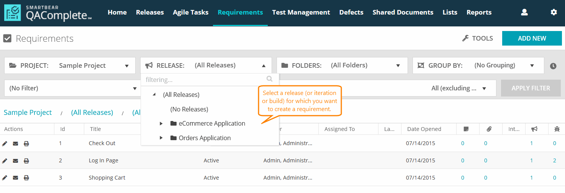Viewport: 565px width, 193px height.
Task: Go to the Test Management tab
Action: pyautogui.click(x=301, y=12)
